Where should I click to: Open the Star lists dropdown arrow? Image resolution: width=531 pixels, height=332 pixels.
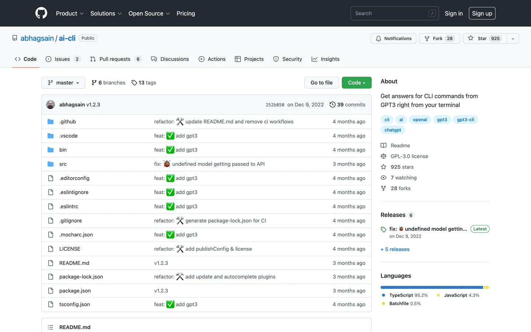coord(513,38)
